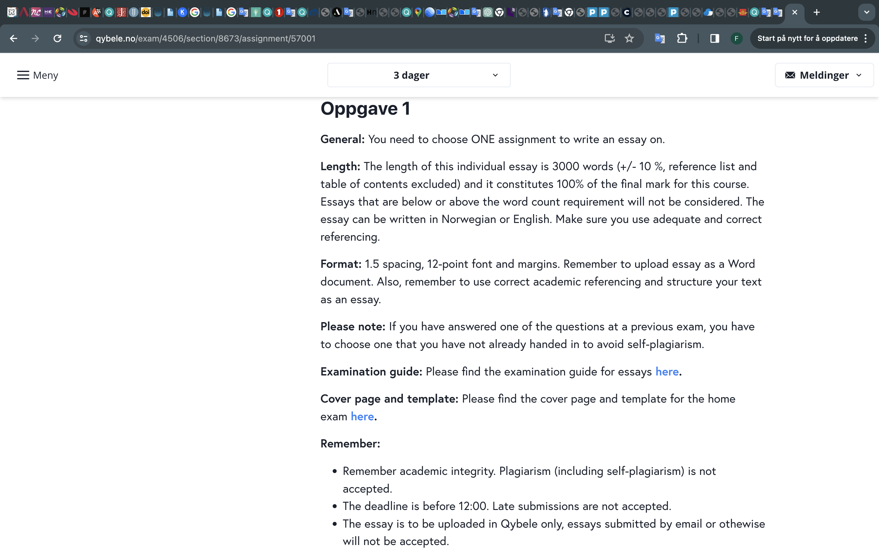
Task: Open the Chrome three-dot menu
Action: point(866,38)
